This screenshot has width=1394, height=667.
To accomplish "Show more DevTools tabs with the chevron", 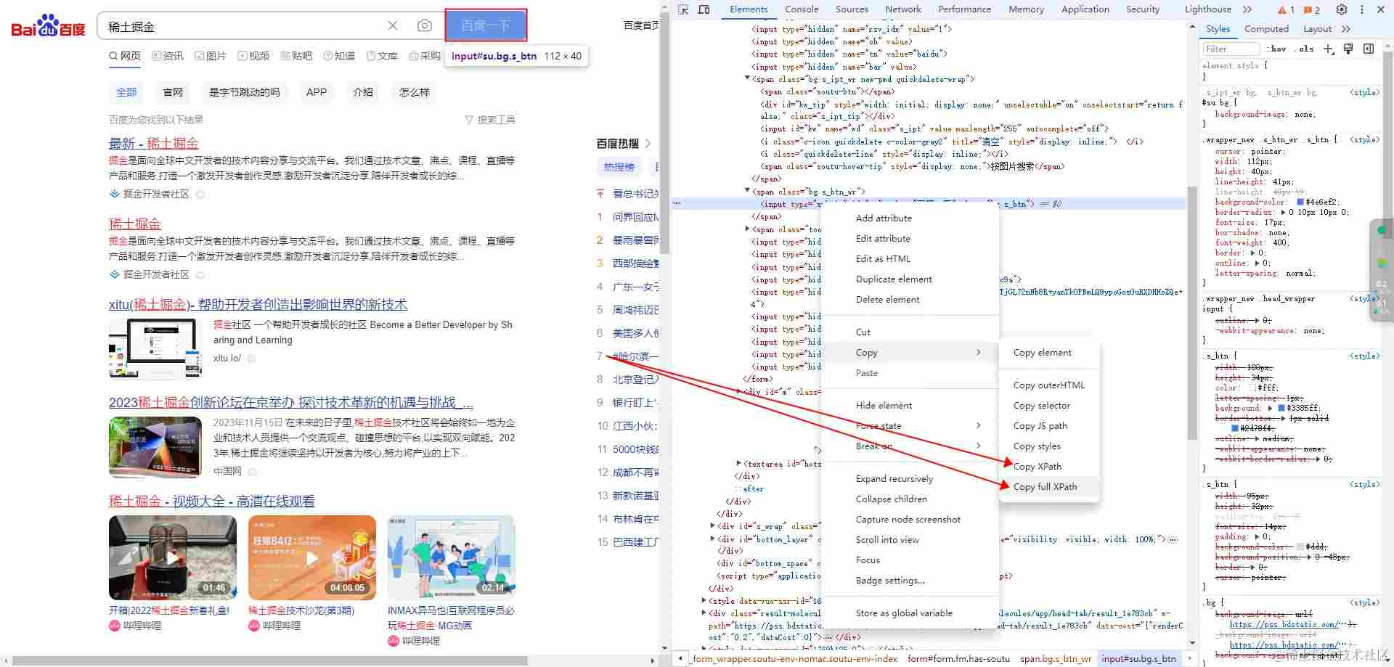I will (x=1247, y=9).
